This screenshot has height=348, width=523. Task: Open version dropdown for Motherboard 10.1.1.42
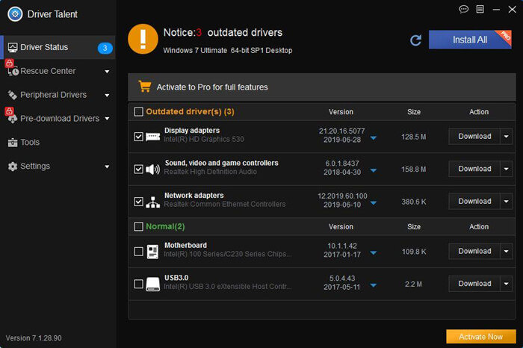(x=374, y=253)
